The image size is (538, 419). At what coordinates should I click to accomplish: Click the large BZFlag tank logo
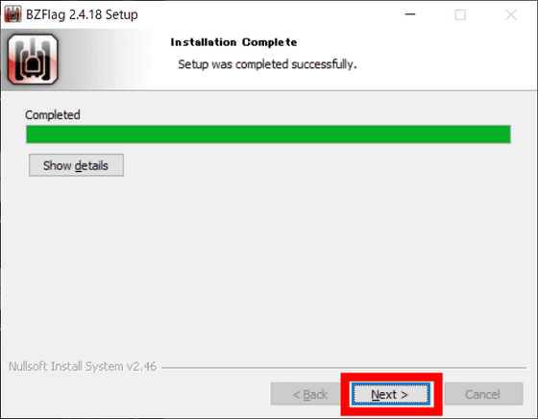[33, 59]
